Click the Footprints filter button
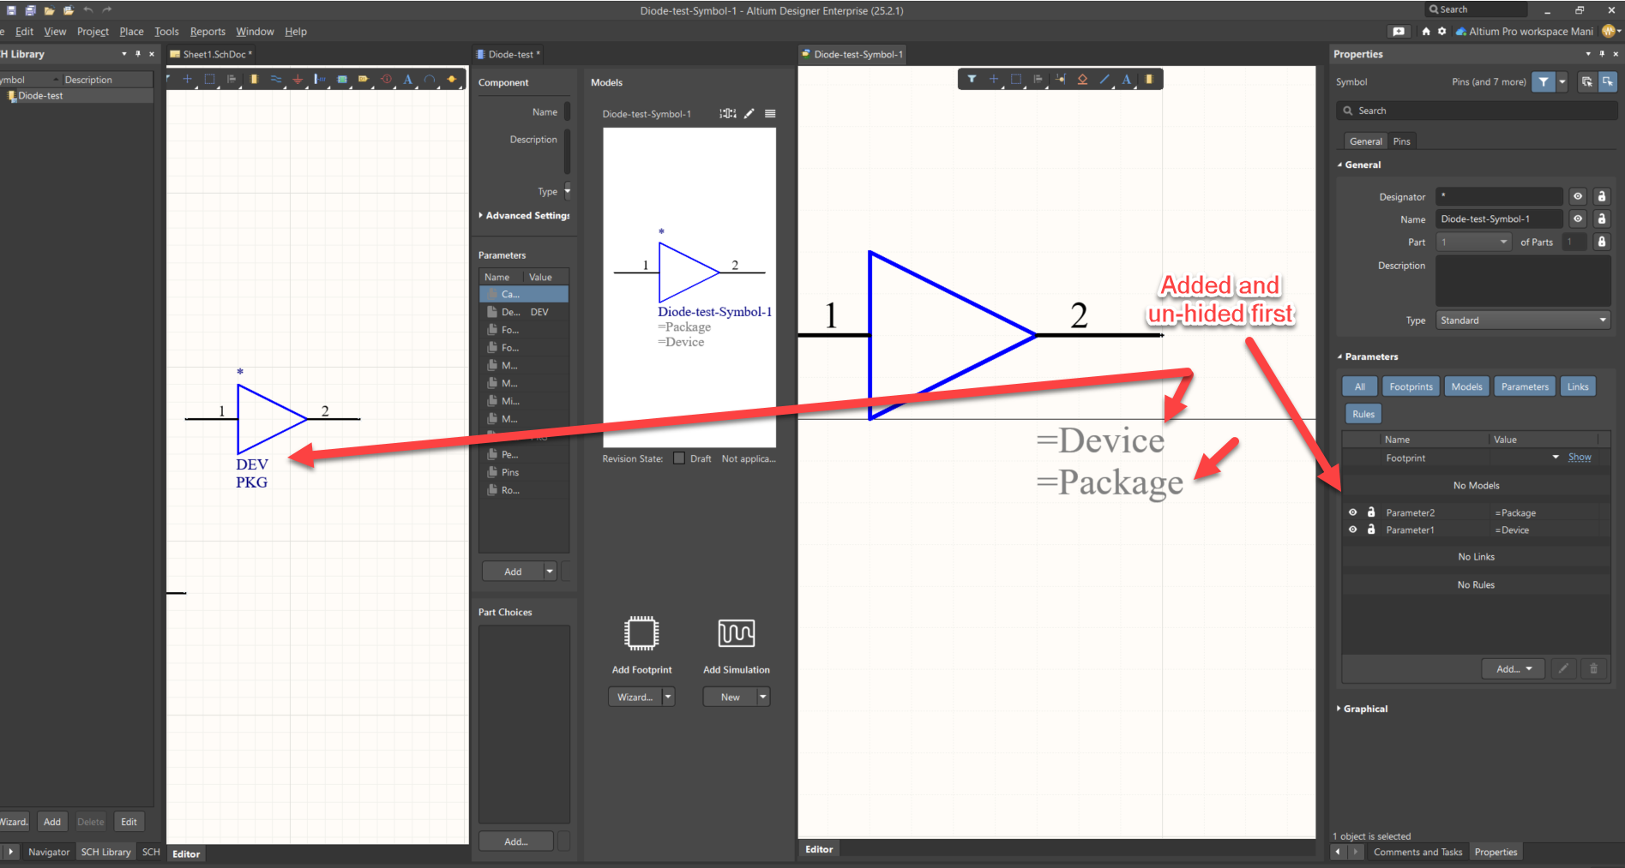The width and height of the screenshot is (1625, 868). (x=1411, y=386)
